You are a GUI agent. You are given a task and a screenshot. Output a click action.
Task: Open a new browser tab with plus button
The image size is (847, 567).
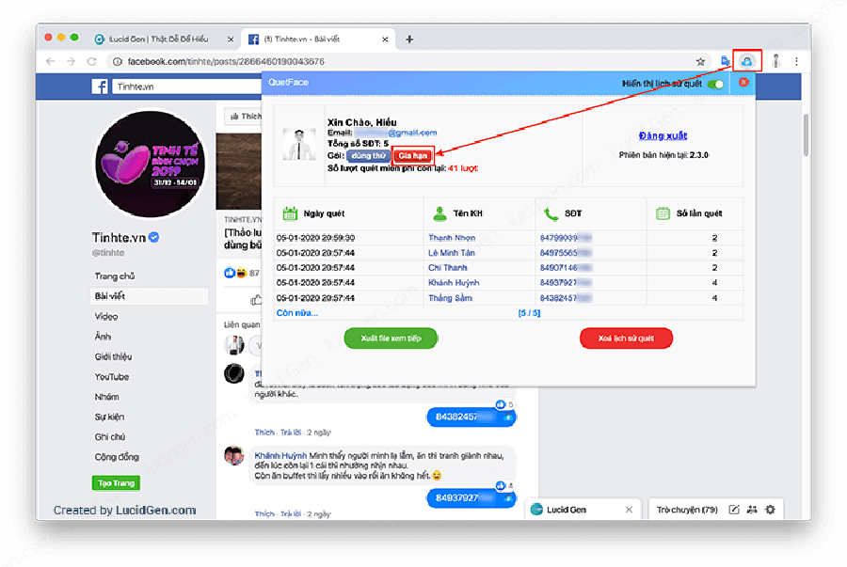coord(409,39)
